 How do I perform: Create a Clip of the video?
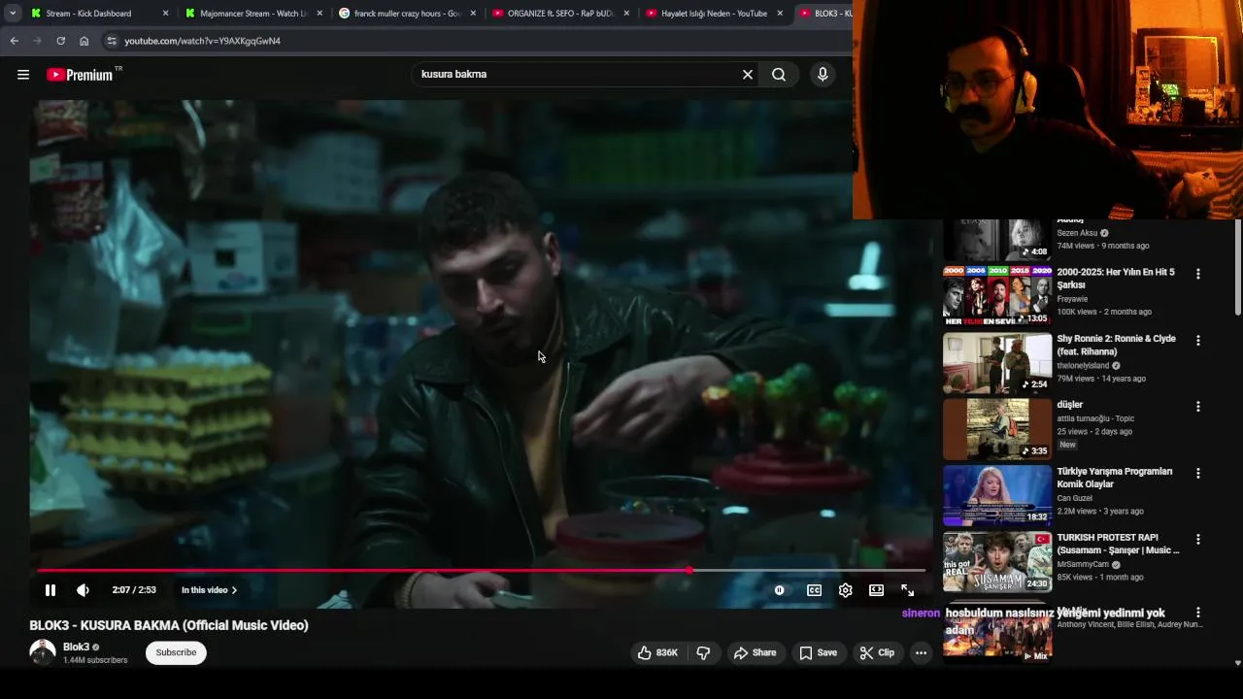click(x=877, y=652)
